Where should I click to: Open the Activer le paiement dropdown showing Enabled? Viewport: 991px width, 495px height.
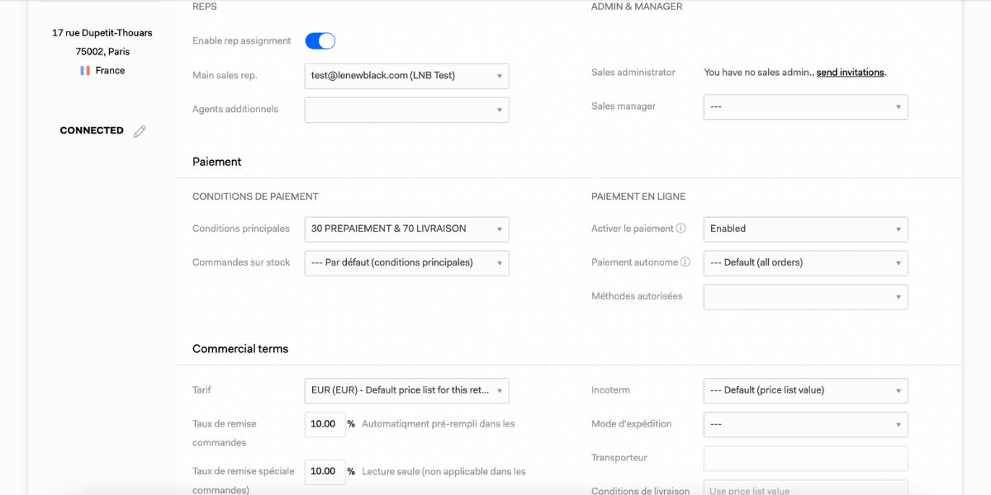[806, 229]
